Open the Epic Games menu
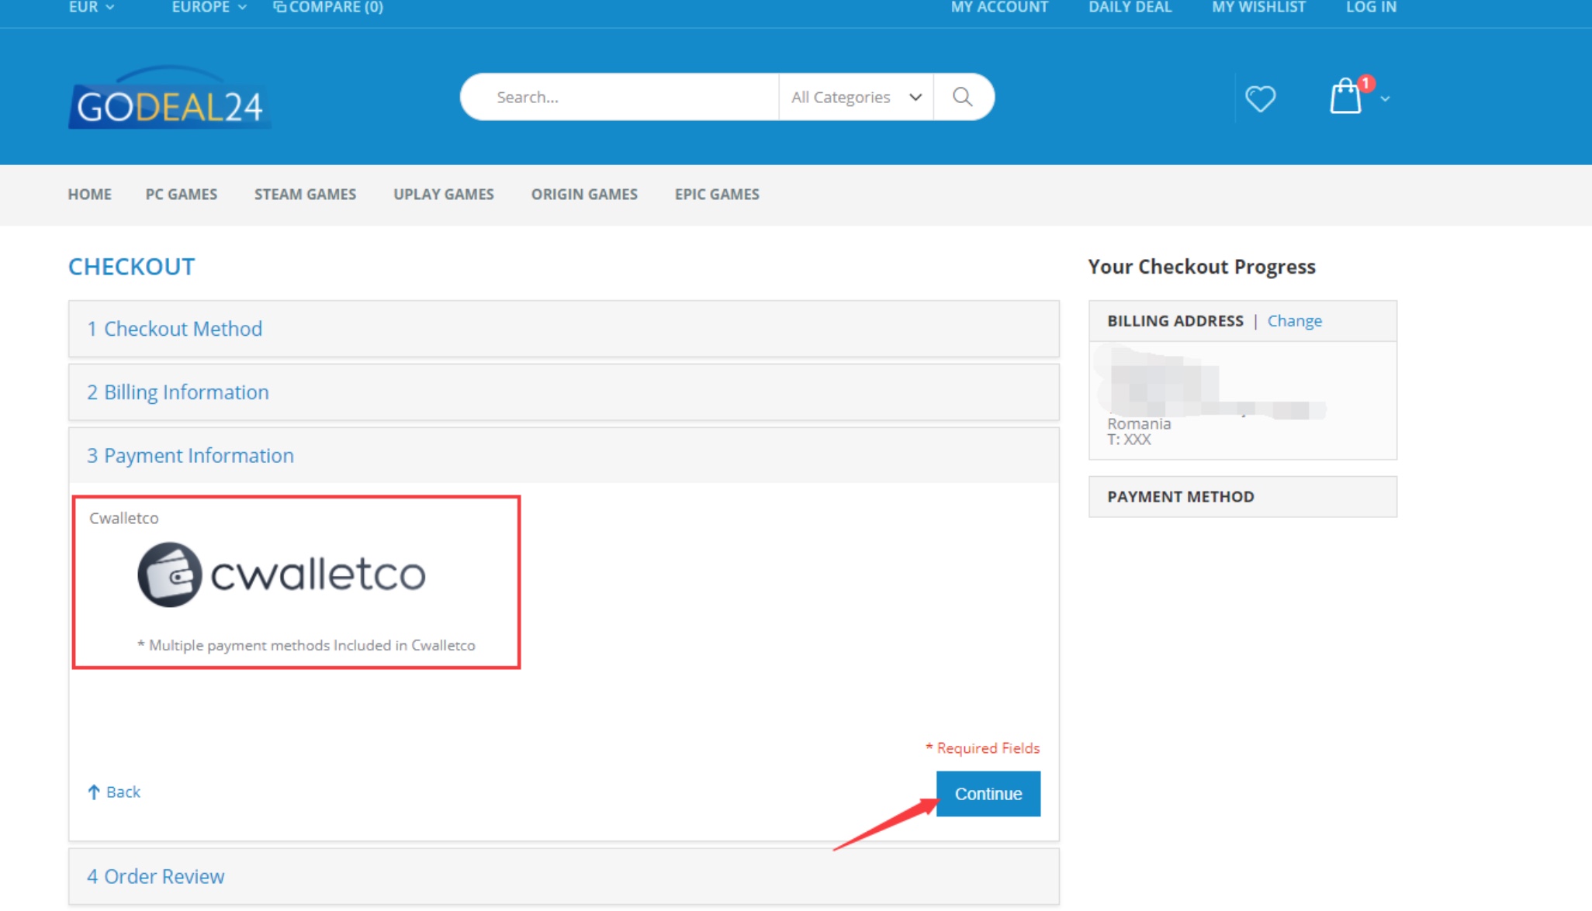The height and width of the screenshot is (911, 1592). (716, 195)
